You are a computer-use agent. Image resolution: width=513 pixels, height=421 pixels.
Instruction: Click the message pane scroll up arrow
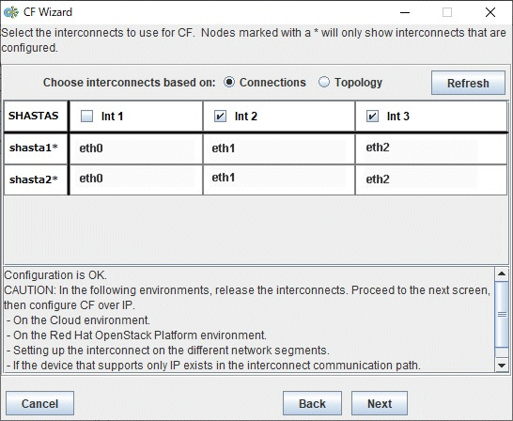click(x=502, y=273)
